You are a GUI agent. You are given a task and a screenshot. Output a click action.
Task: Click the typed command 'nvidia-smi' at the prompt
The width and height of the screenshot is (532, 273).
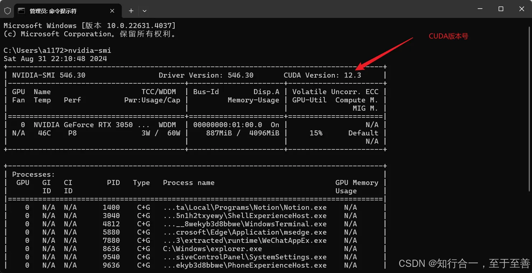point(89,50)
